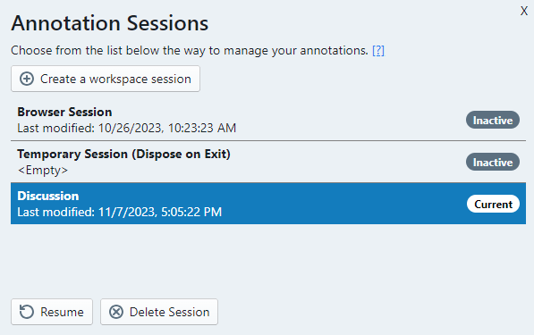Select the Discussion session entry

point(268,204)
